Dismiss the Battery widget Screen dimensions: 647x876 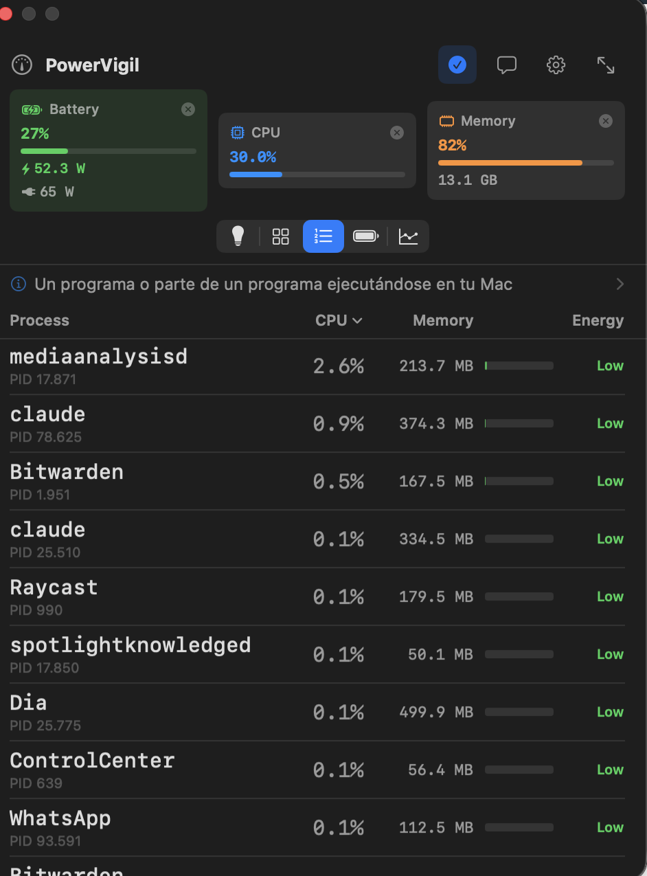tap(188, 109)
